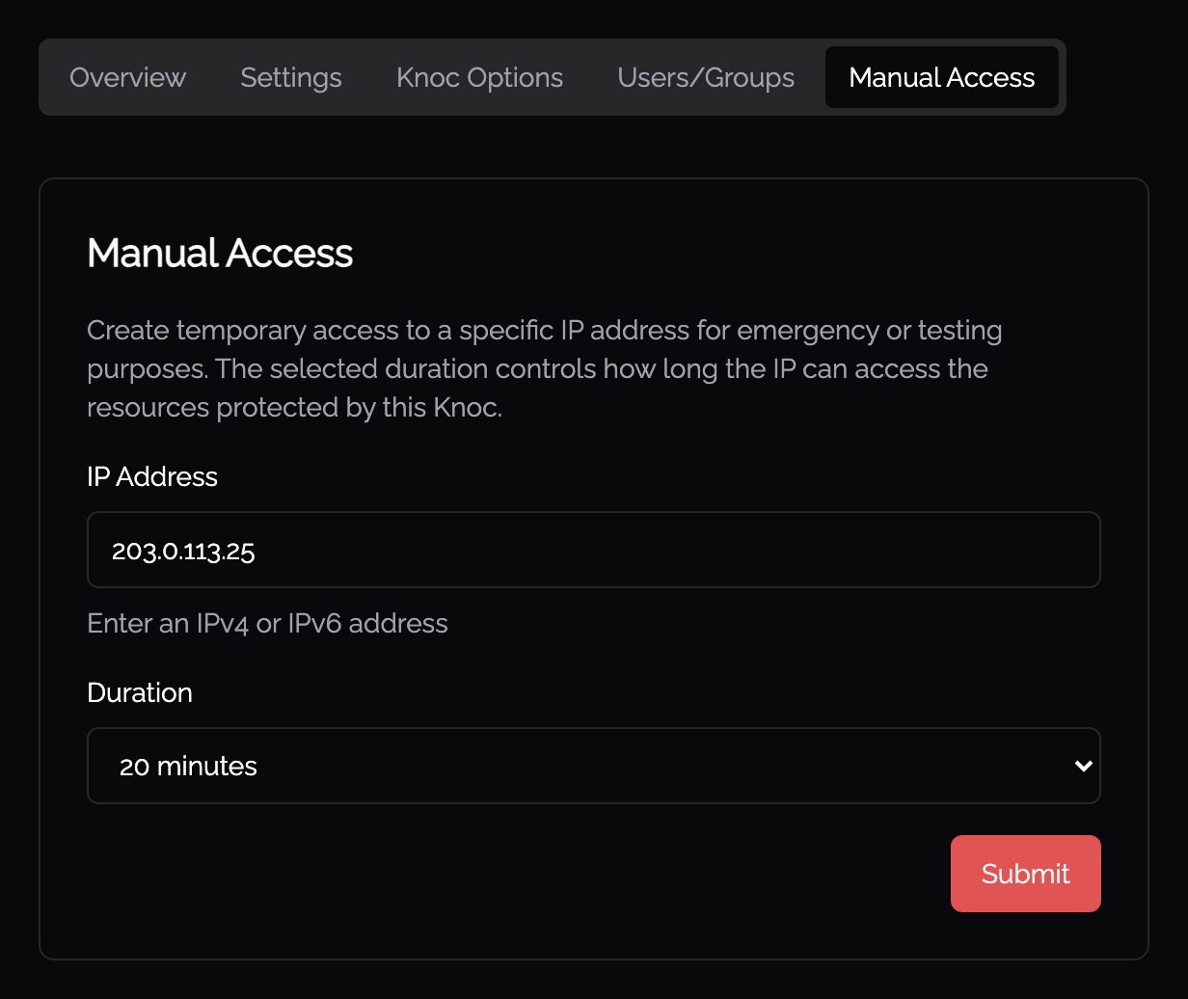1188x999 pixels.
Task: Switch to the Overview tab
Action: [127, 77]
